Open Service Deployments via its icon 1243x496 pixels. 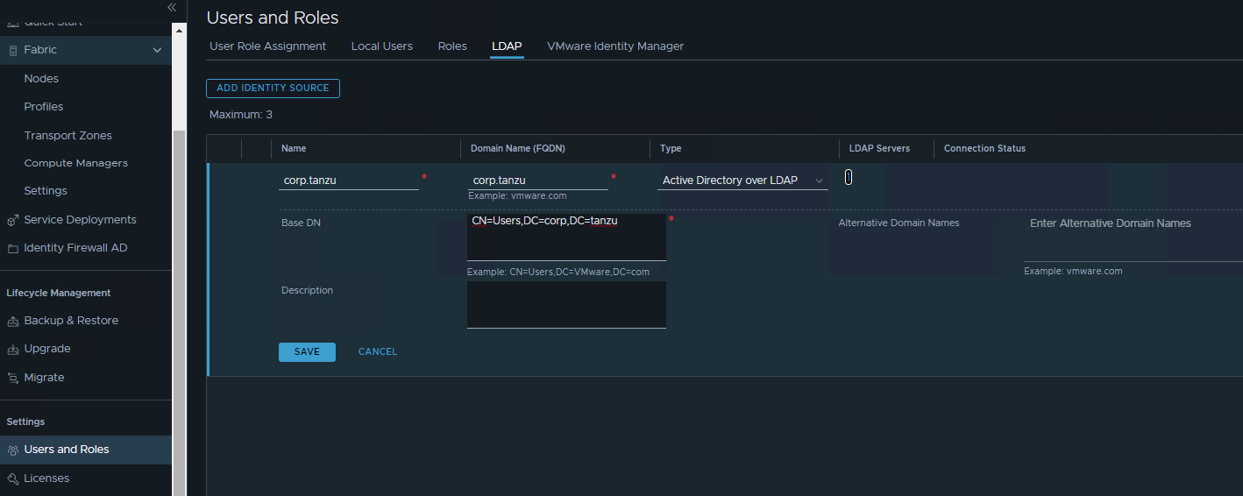tap(13, 220)
